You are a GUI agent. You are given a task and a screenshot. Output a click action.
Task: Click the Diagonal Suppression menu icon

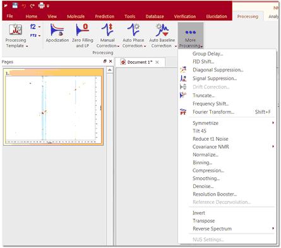click(x=183, y=69)
